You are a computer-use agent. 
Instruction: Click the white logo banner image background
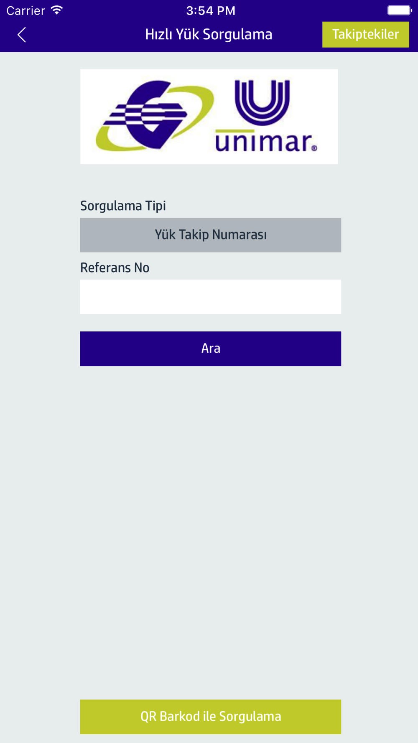click(x=209, y=117)
